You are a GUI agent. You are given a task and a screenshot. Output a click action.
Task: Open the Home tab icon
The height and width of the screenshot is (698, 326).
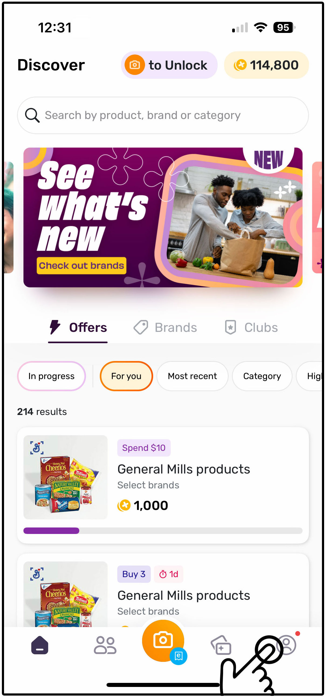(x=40, y=645)
